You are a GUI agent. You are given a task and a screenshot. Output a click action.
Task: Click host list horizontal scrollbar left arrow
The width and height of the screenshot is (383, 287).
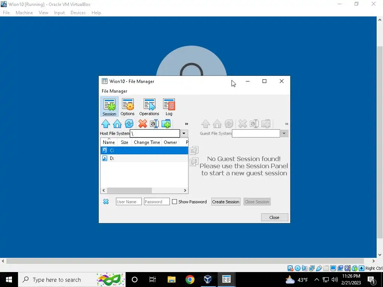(104, 190)
